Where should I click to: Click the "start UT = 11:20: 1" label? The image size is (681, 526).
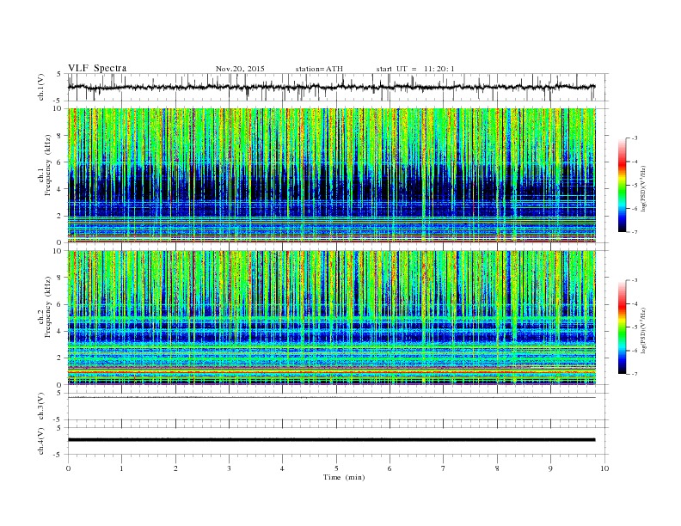pos(414,69)
